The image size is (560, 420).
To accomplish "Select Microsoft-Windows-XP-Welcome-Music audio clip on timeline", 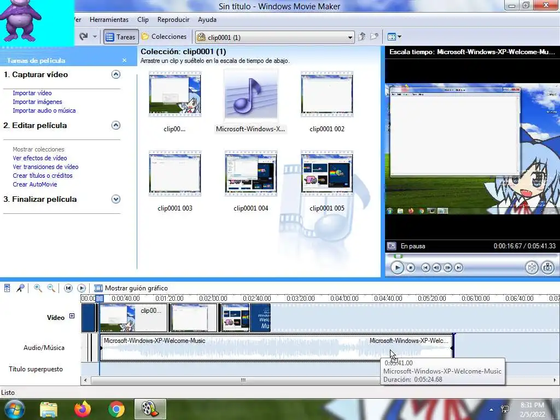I will 277,347.
